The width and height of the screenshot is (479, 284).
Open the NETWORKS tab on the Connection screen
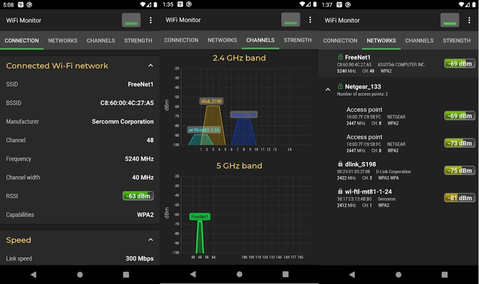[x=63, y=41]
